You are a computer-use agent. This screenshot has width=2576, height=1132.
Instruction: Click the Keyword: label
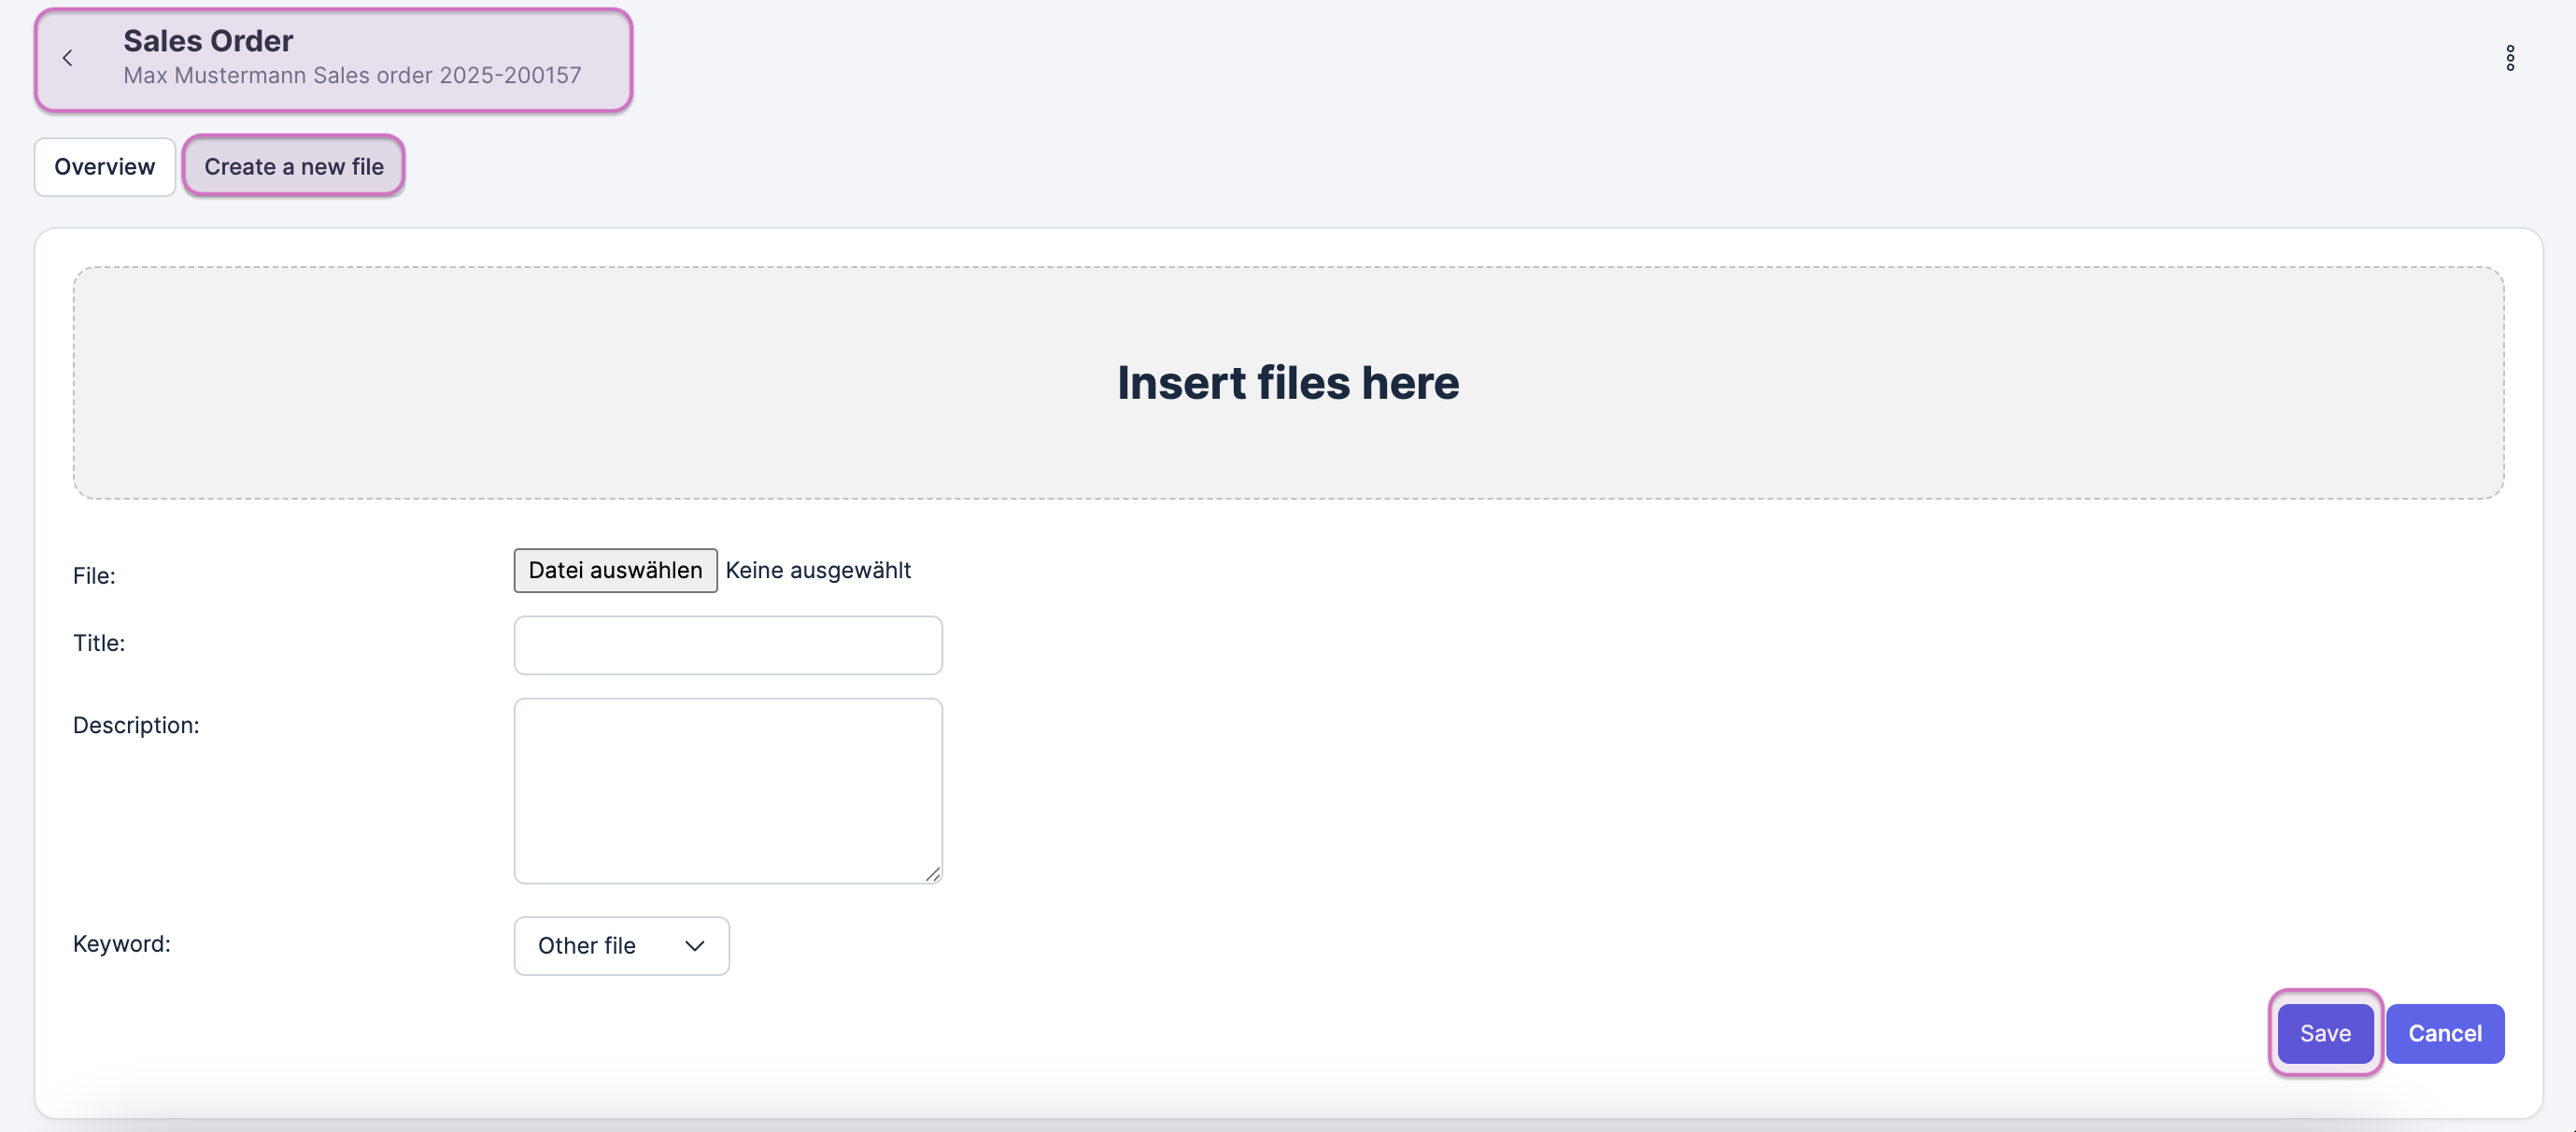(x=122, y=944)
